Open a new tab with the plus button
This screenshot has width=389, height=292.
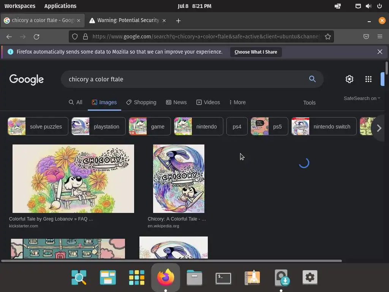click(x=179, y=21)
